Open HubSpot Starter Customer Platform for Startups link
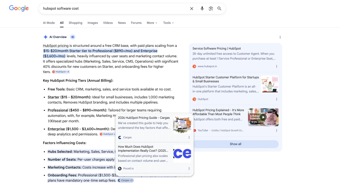The width and height of the screenshot is (340, 185). pos(226,79)
